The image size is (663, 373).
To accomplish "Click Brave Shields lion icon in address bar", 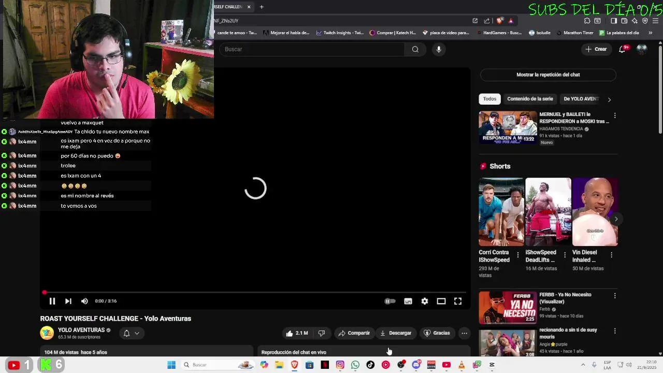I will coord(499,21).
